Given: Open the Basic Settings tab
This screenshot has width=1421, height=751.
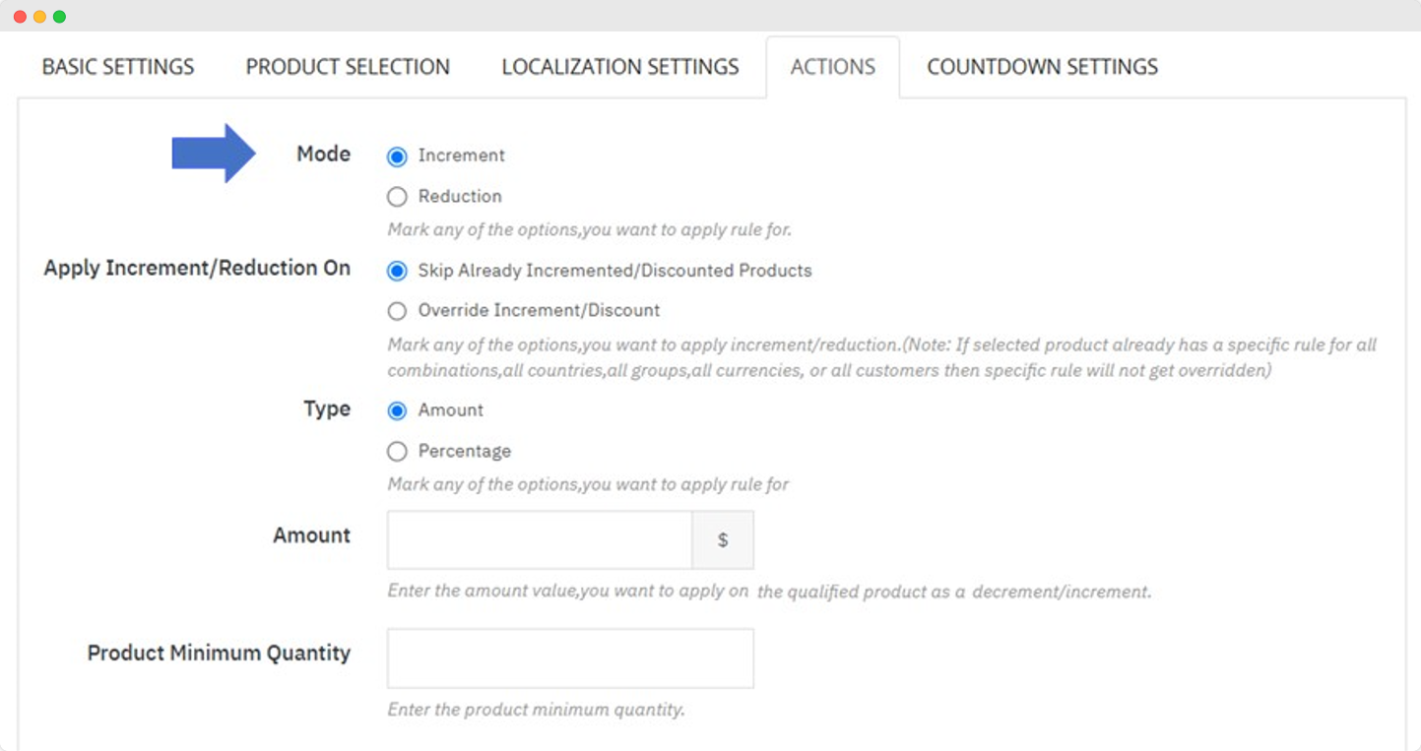Looking at the screenshot, I should tap(118, 67).
